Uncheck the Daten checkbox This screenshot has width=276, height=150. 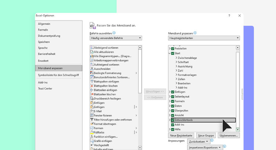(173, 106)
